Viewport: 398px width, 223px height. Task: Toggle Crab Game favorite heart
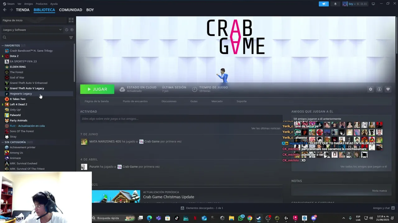click(388, 89)
